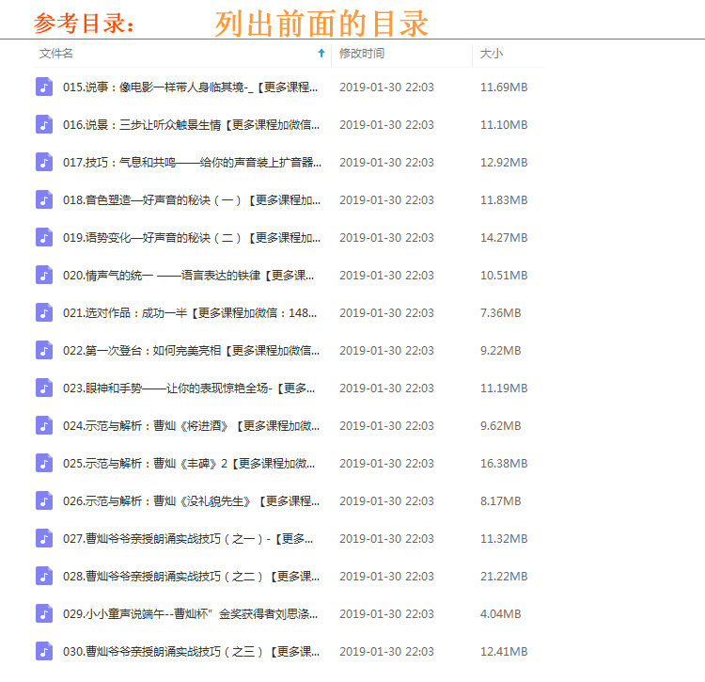Click the audio icon for file 015
The image size is (705, 682).
tap(44, 87)
